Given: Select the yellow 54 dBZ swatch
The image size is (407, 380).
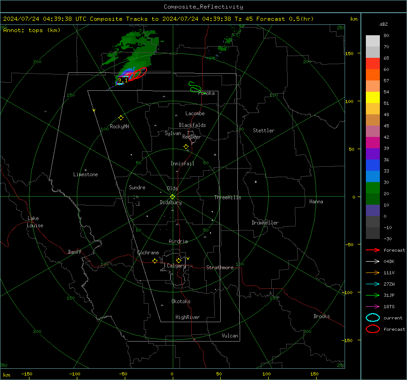Looking at the screenshot, I should (x=373, y=97).
